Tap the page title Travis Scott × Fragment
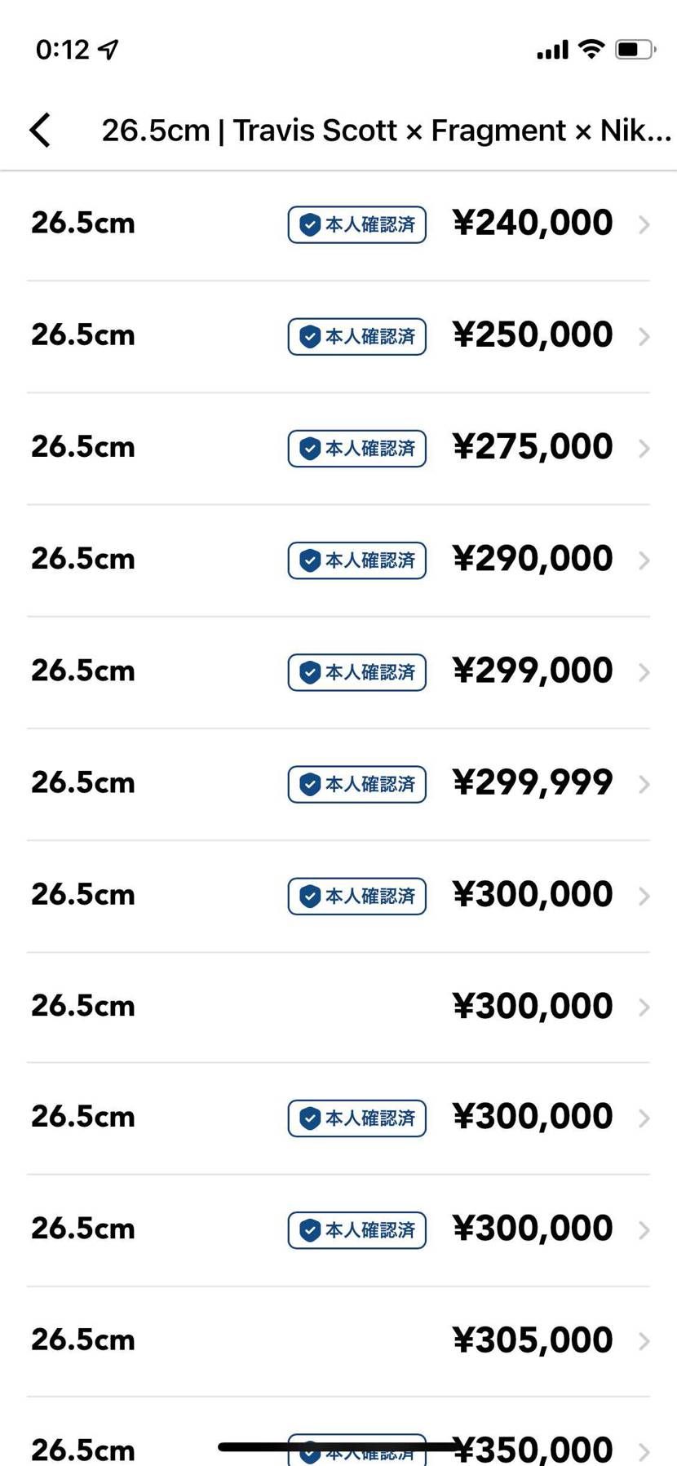Screen dimensions: 677x1466 (386, 131)
